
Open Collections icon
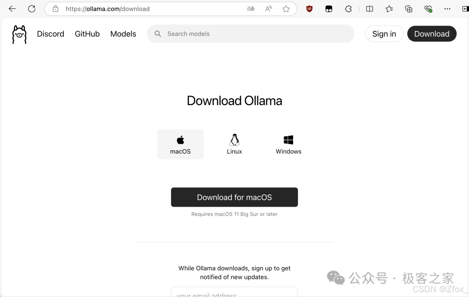tap(409, 9)
